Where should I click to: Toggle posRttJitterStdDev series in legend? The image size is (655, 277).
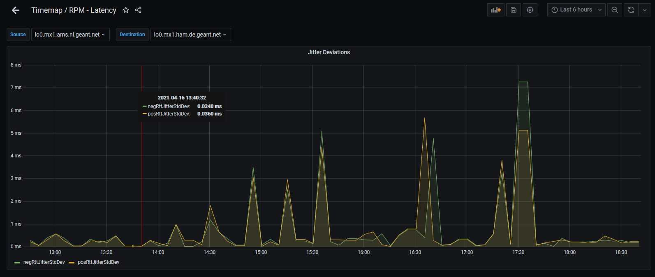99,262
